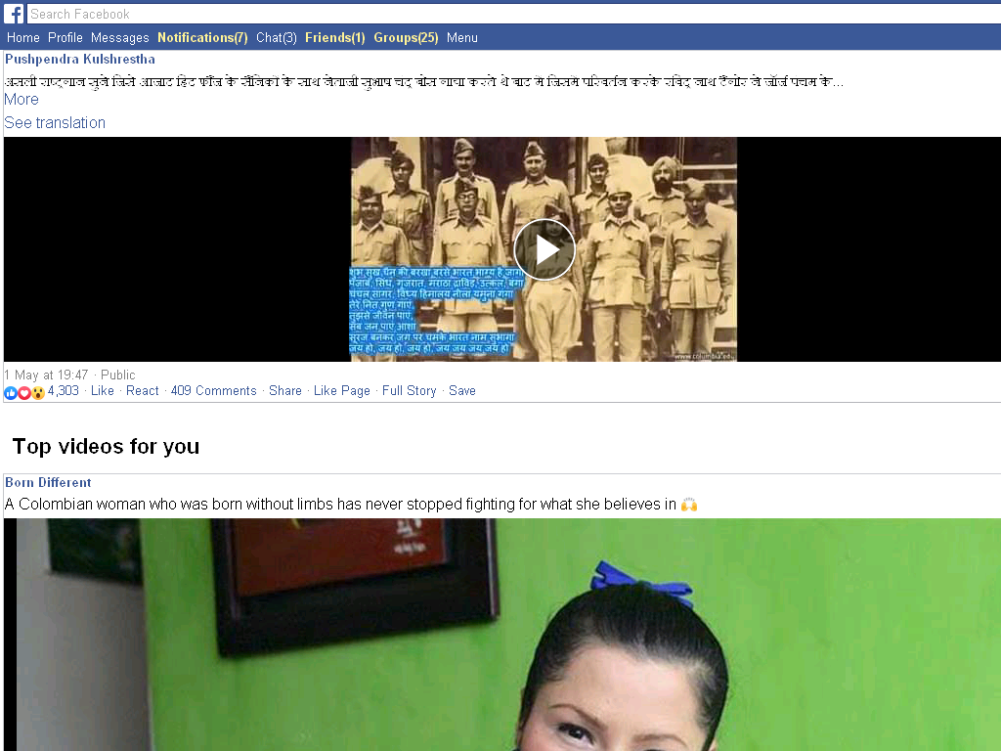
Task: Open Full Story of the post
Action: coord(410,390)
